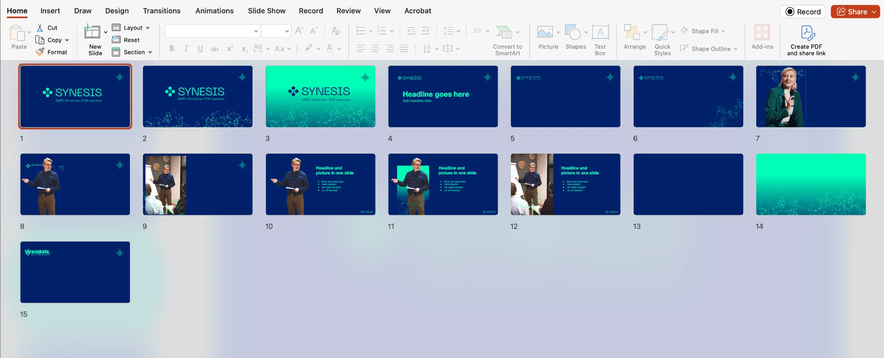Screen dimensions: 884x358
Task: Open the Design tab
Action: 117,11
